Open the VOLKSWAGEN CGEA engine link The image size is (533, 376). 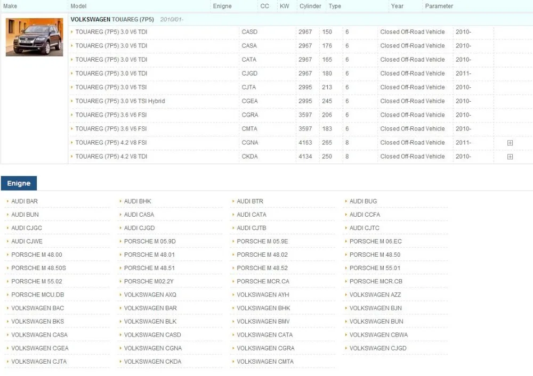coord(40,348)
